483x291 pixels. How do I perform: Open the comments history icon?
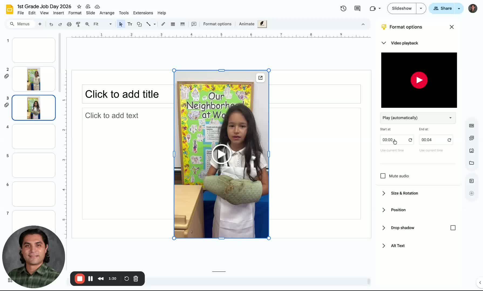tap(357, 8)
